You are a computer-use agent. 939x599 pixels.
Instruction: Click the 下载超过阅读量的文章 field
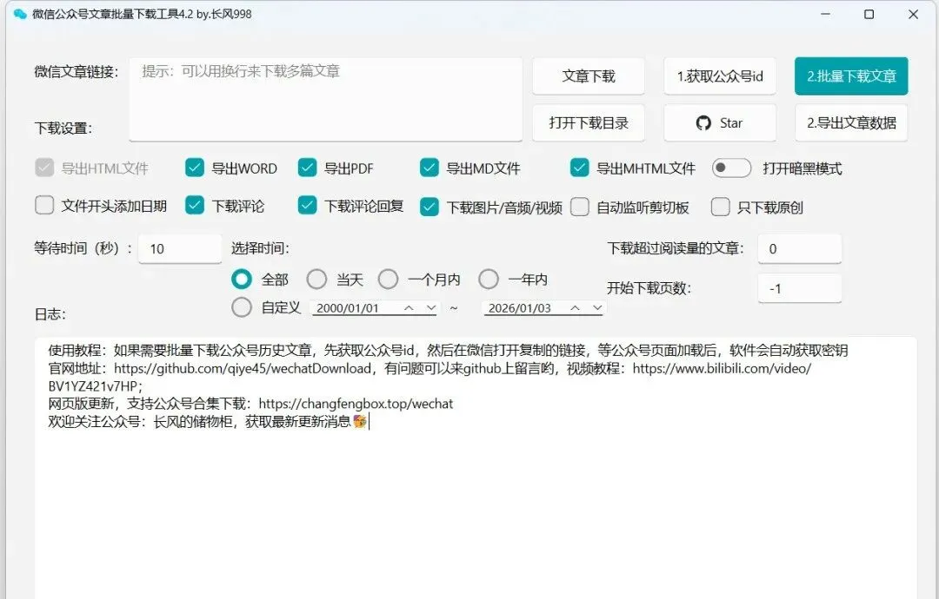pos(800,248)
